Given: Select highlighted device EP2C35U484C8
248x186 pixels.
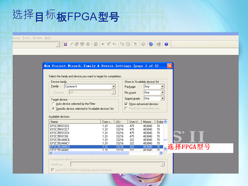Looking at the screenshot, I should [60, 147].
